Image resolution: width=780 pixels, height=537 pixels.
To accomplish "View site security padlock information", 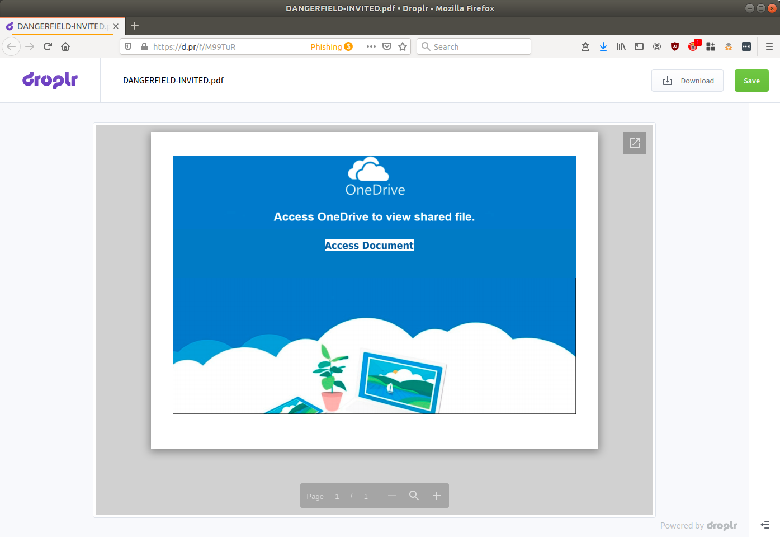I will [144, 46].
